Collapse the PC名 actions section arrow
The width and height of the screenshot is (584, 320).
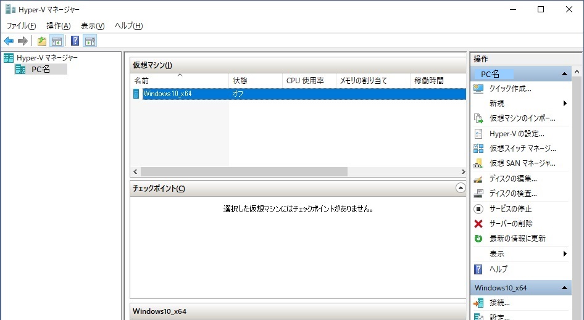[564, 74]
